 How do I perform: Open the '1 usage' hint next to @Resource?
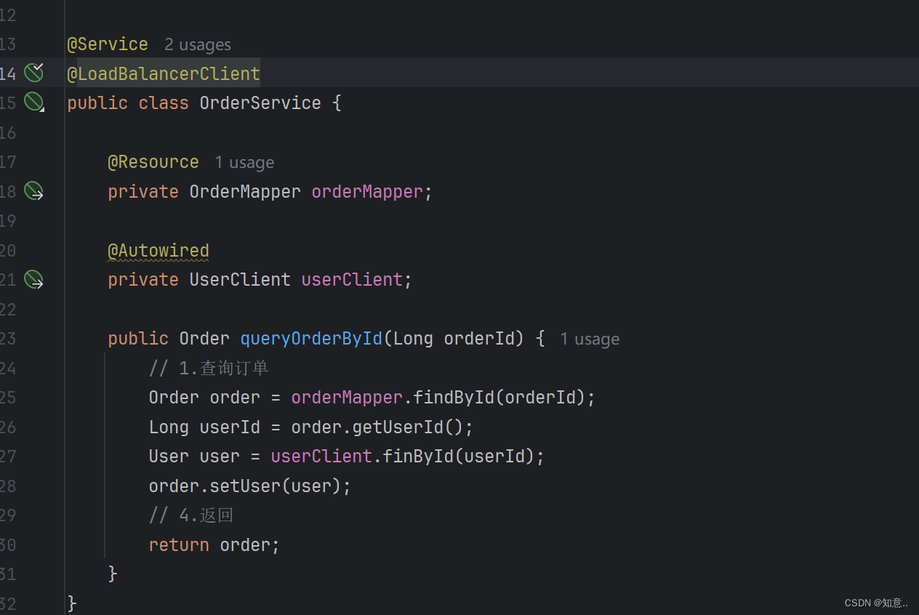click(x=244, y=162)
